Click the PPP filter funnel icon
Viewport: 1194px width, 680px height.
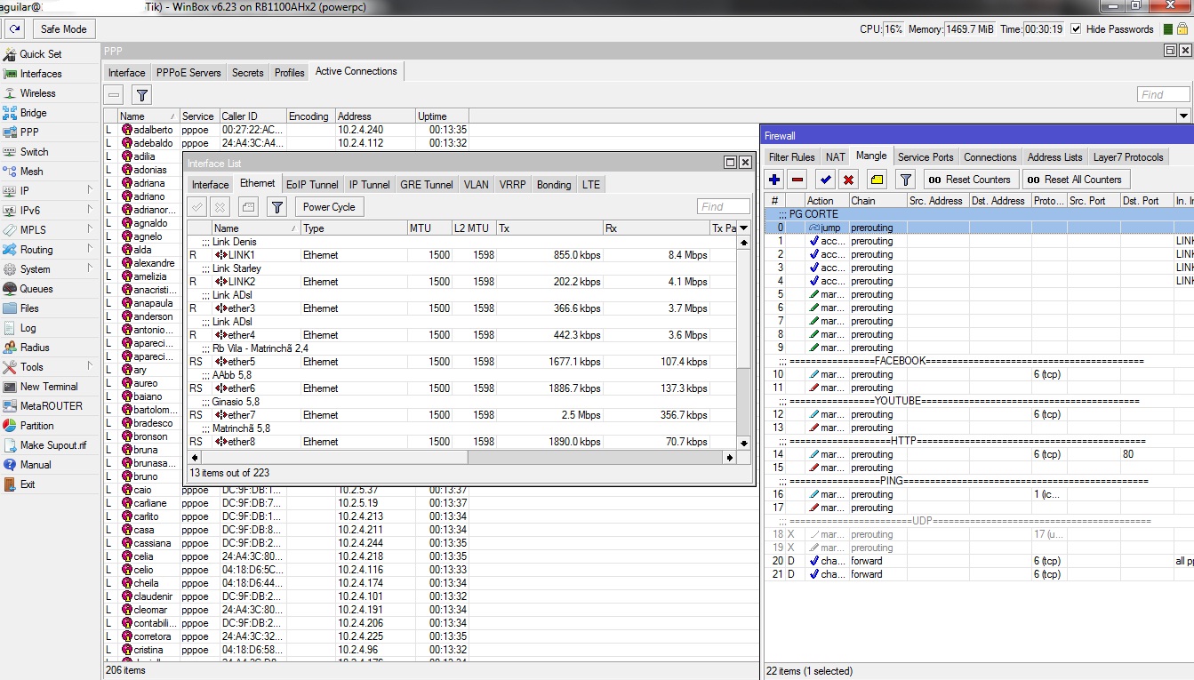click(x=141, y=95)
